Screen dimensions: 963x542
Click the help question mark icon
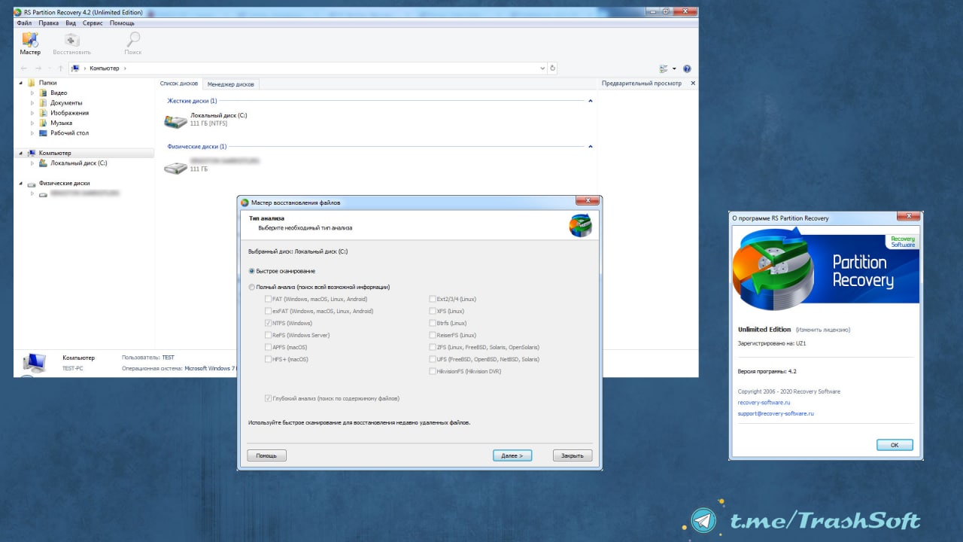pos(687,69)
